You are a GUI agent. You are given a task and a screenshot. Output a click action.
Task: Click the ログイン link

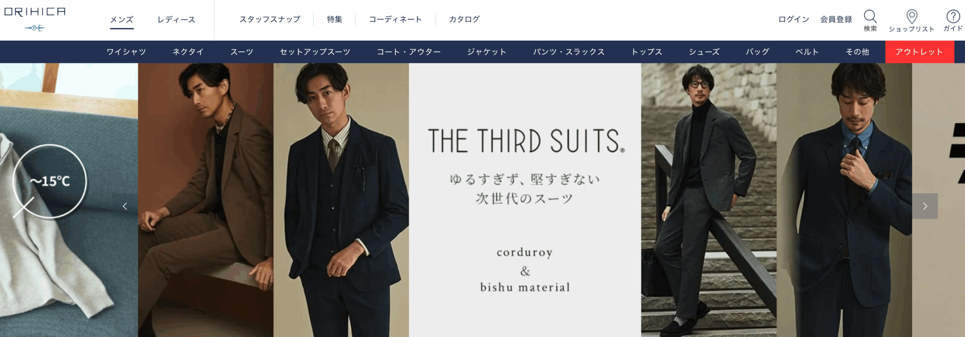point(794,19)
